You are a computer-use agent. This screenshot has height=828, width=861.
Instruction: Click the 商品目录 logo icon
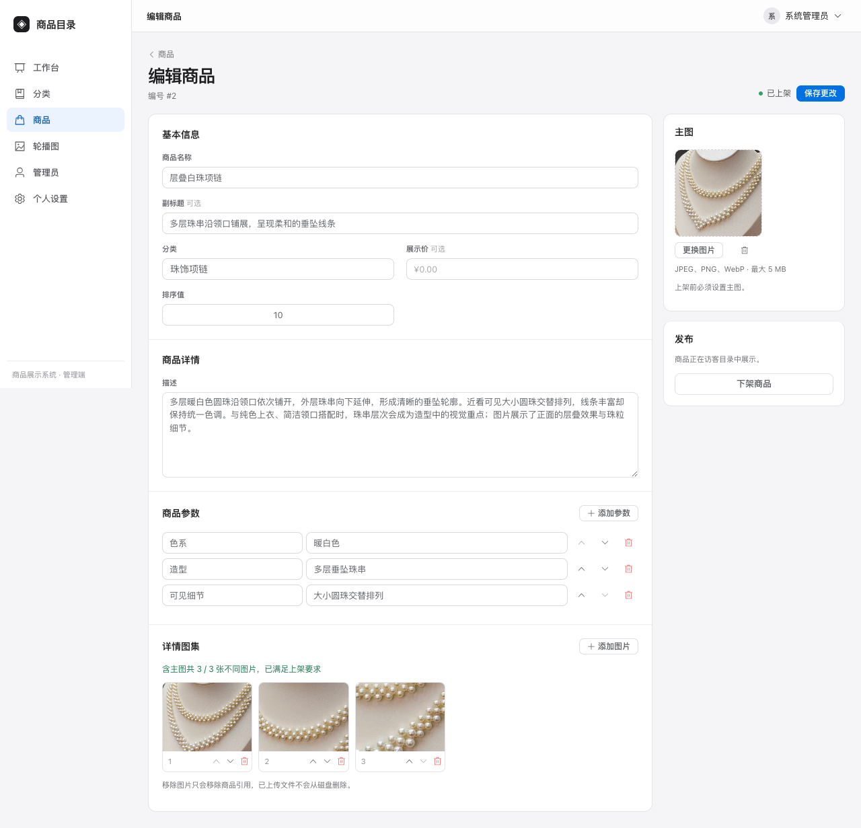pos(22,24)
